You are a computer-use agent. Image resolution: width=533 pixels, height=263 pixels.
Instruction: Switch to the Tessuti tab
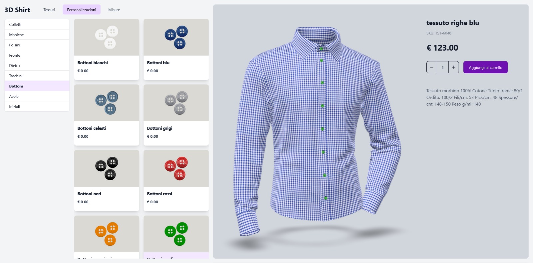click(x=49, y=10)
